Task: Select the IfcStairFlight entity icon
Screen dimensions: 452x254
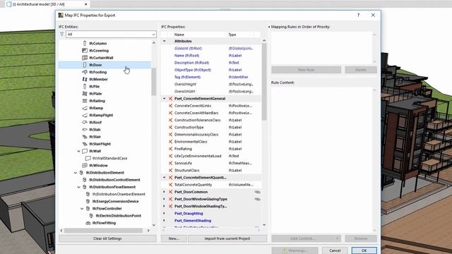Action: click(x=85, y=144)
